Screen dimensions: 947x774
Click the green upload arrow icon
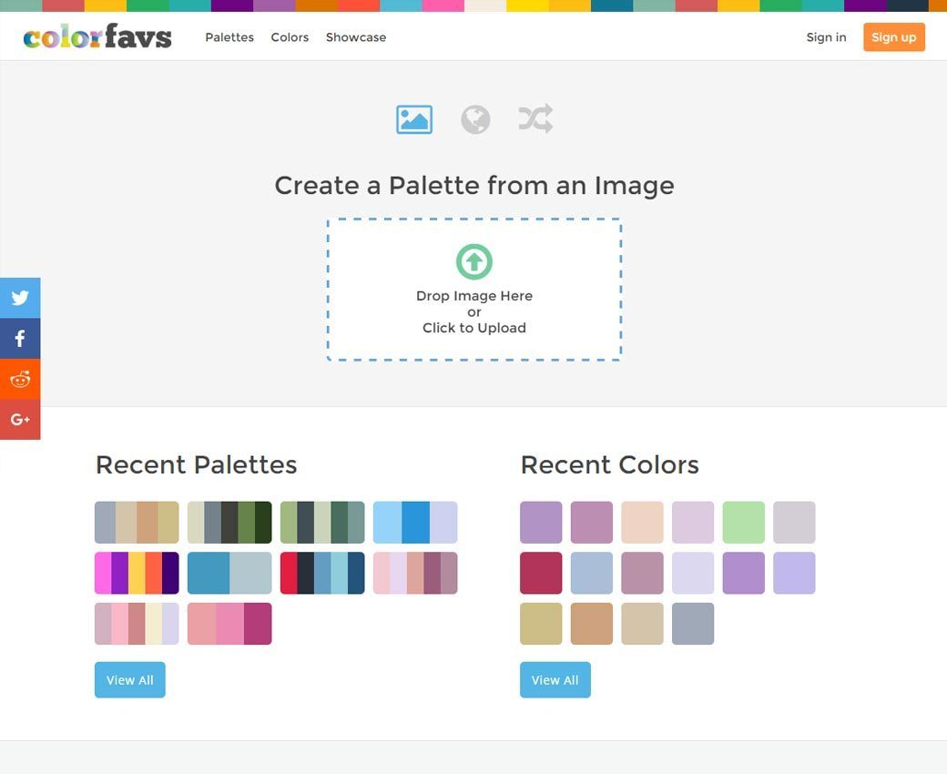tap(474, 262)
